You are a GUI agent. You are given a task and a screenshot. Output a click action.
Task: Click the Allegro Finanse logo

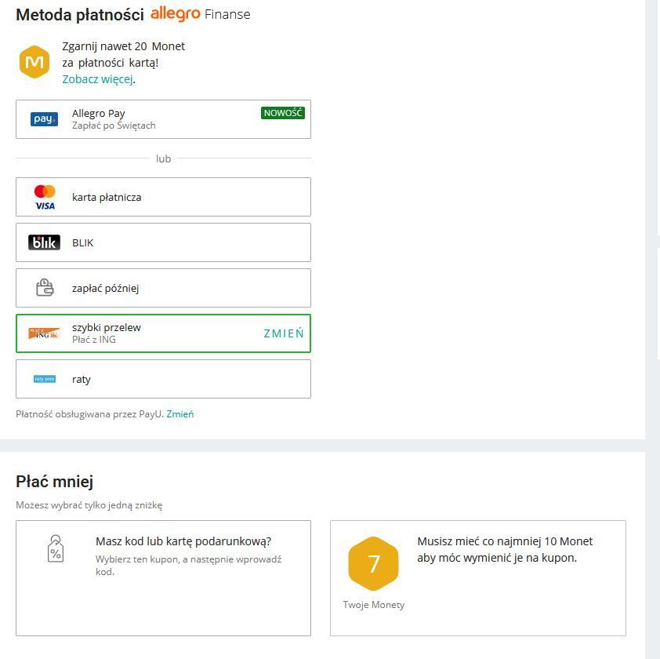201,14
